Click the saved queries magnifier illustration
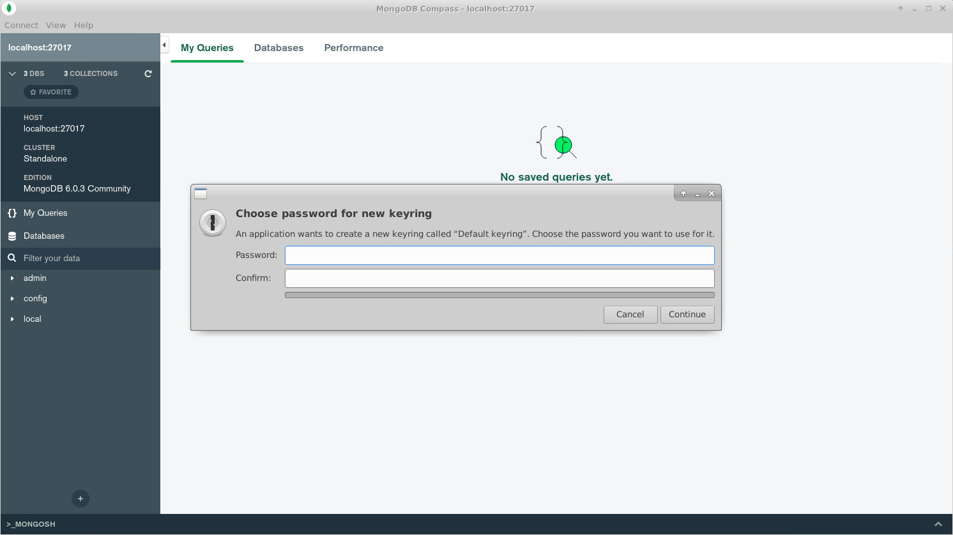The width and height of the screenshot is (953, 535). click(556, 143)
